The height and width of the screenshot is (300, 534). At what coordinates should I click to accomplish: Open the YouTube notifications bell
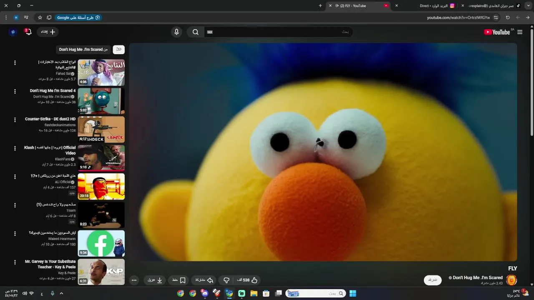pyautogui.click(x=28, y=32)
